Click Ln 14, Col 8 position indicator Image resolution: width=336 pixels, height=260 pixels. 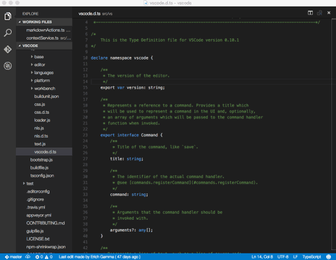coord(262,257)
